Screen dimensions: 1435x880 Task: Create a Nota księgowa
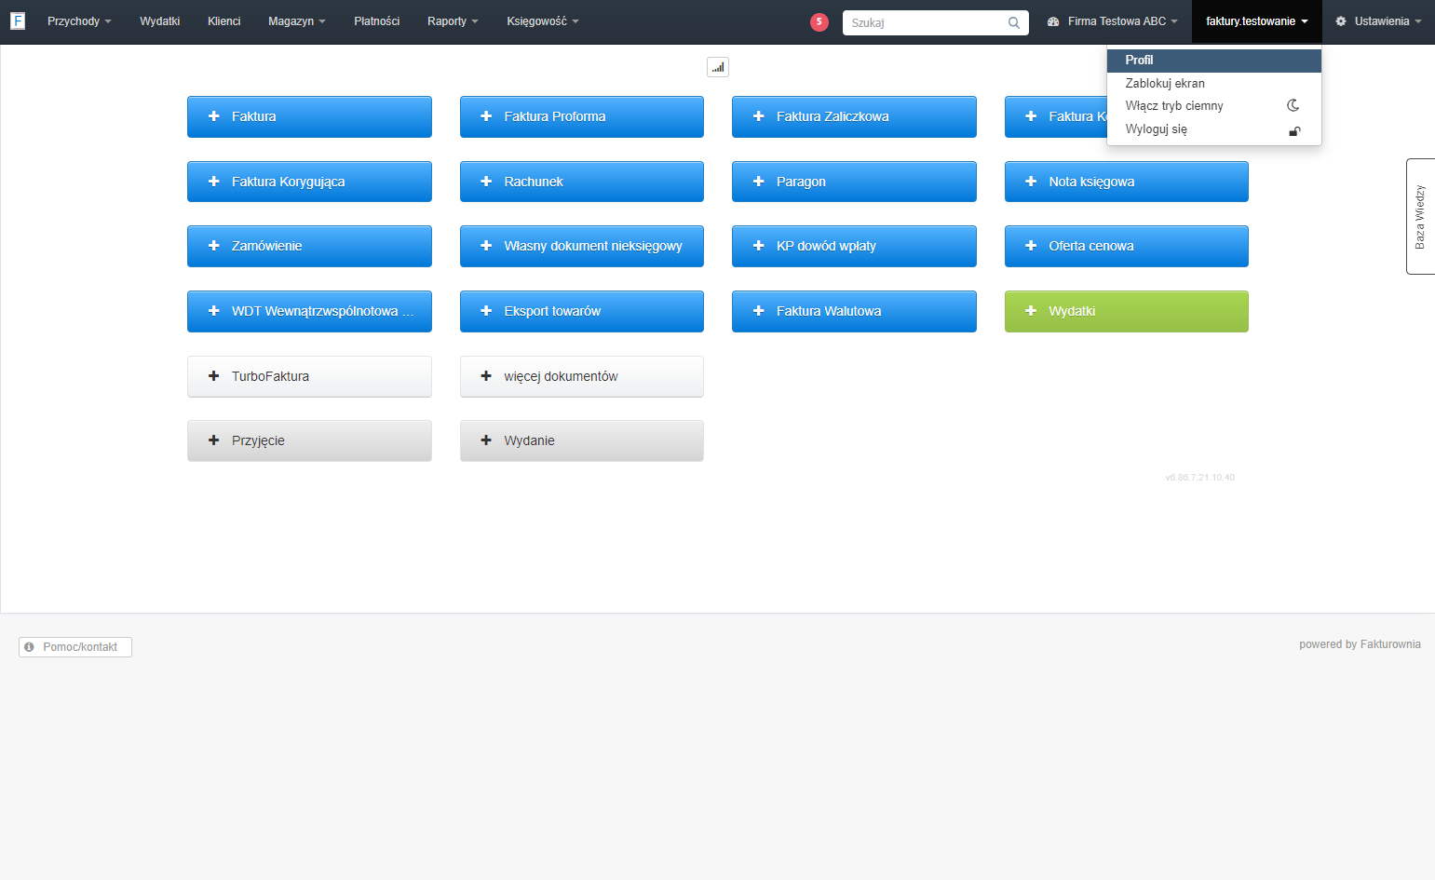[x=1127, y=182]
